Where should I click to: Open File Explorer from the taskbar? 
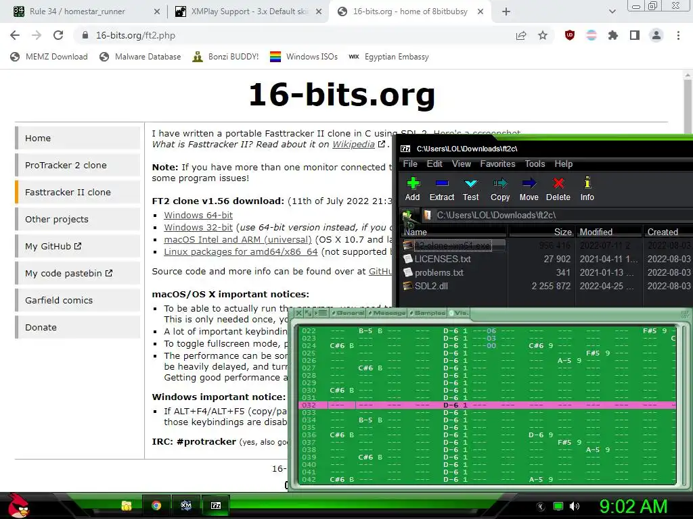point(127,505)
